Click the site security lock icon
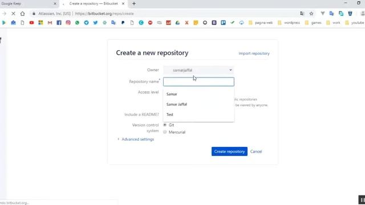The height and width of the screenshot is (205, 365). (x=34, y=14)
